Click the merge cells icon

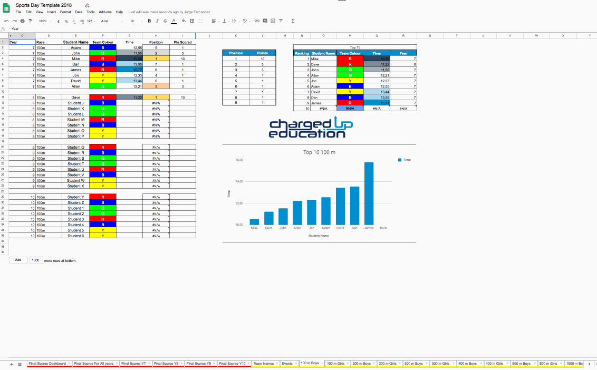click(200, 21)
